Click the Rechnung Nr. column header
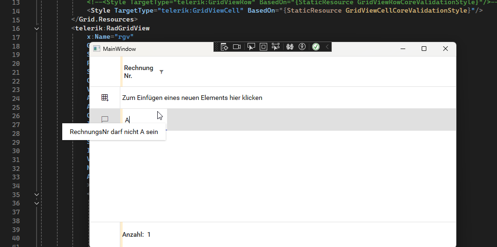Screen dimensions: 497x247 (x=139, y=72)
